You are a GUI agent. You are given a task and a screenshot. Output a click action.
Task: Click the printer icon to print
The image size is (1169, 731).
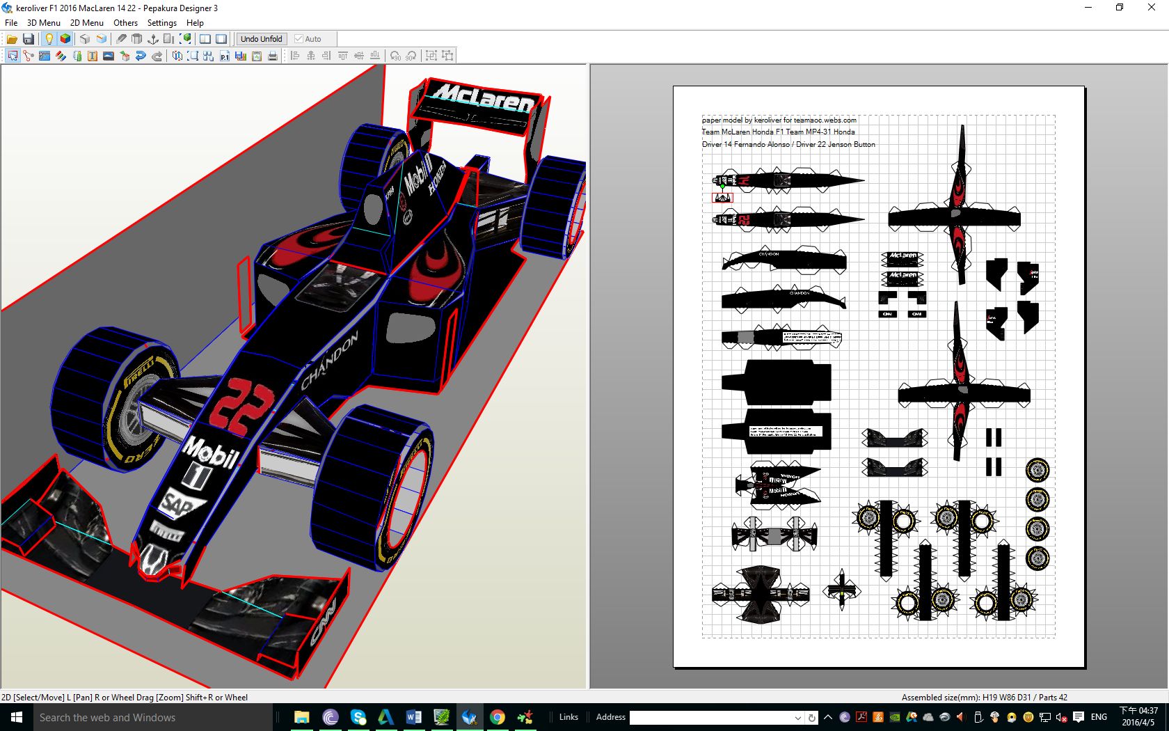pyautogui.click(x=273, y=56)
